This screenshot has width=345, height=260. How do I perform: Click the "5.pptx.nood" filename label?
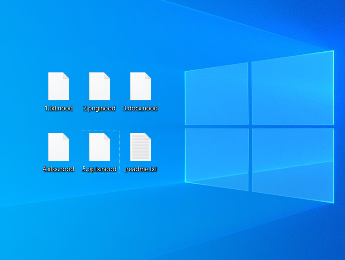99,169
